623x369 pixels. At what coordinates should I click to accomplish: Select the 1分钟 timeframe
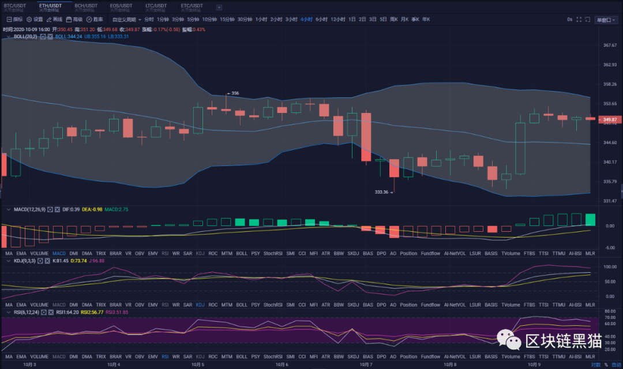[x=163, y=20]
